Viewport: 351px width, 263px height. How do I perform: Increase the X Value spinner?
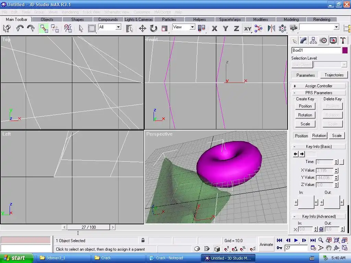point(336,169)
